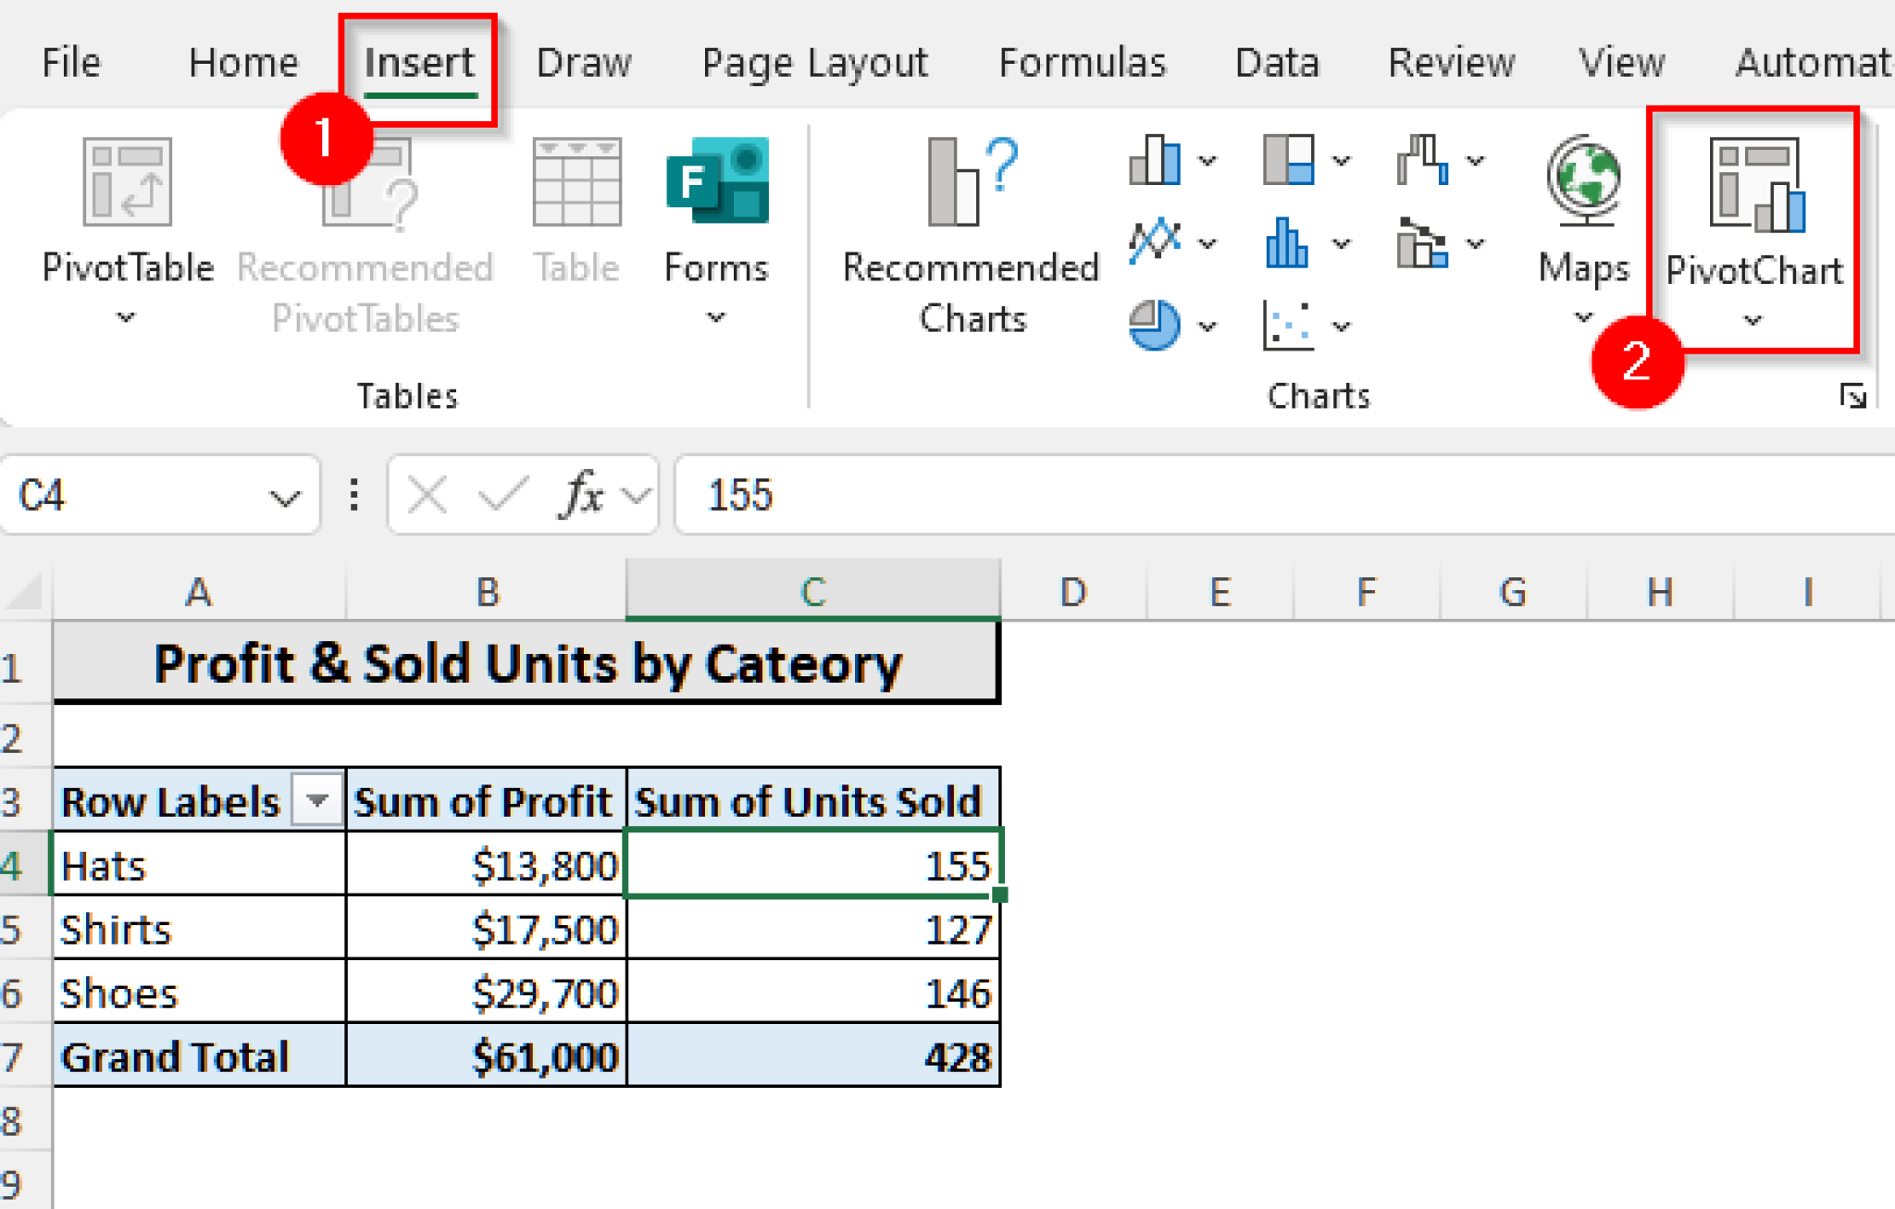Click the Cancel button in the formula bar
This screenshot has width=1895, height=1209.
pyautogui.click(x=425, y=497)
